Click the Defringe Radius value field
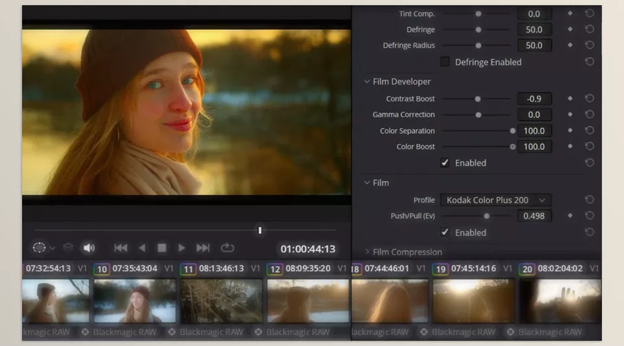Screen dimensions: 624x346 click(534, 45)
